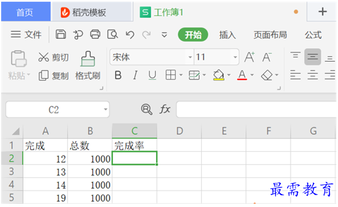338x207 pixels.
Task: Toggle Bold formatting
Action: click(118, 76)
